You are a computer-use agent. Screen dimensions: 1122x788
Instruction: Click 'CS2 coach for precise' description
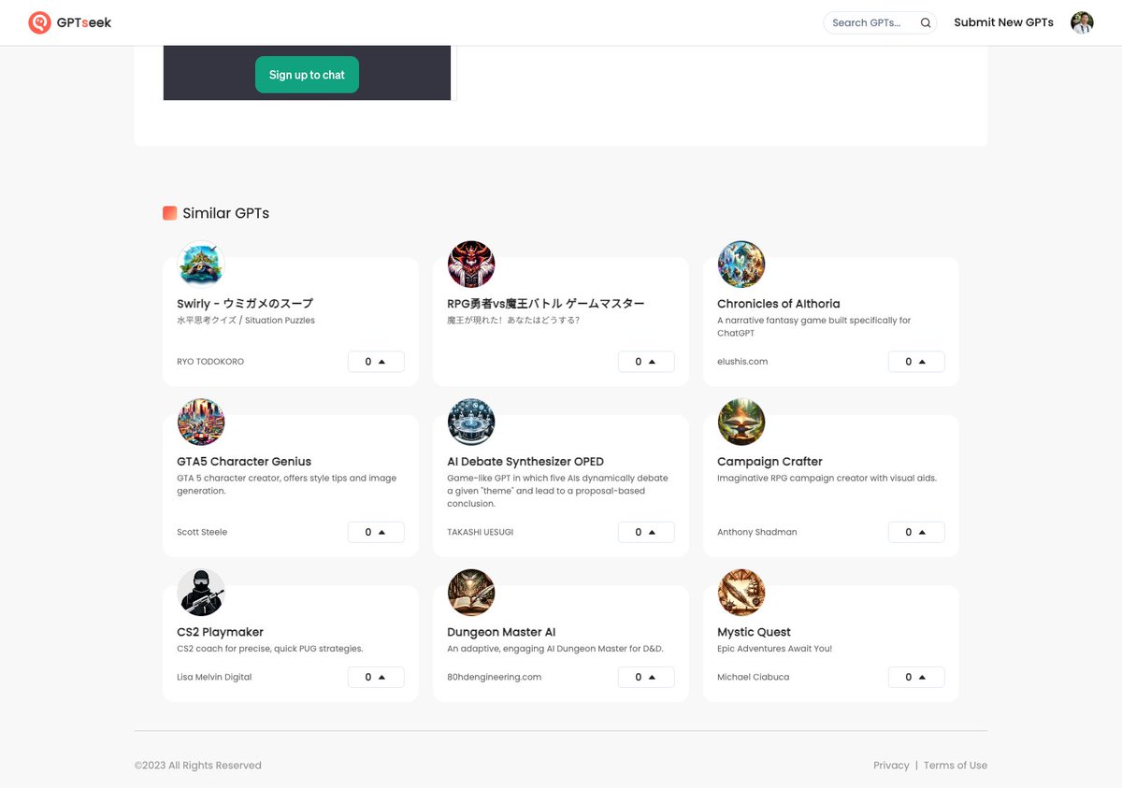tap(270, 649)
